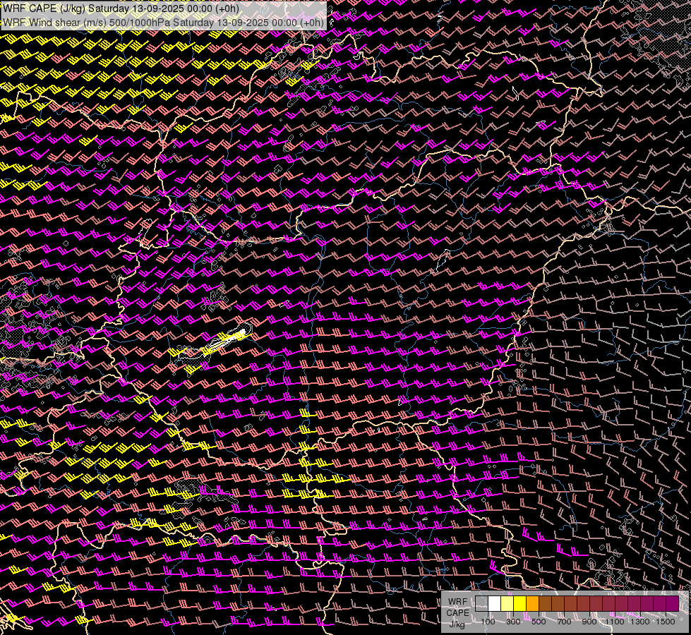The image size is (691, 635).
Task: Click the 700 legend value label
Action: pos(564,622)
